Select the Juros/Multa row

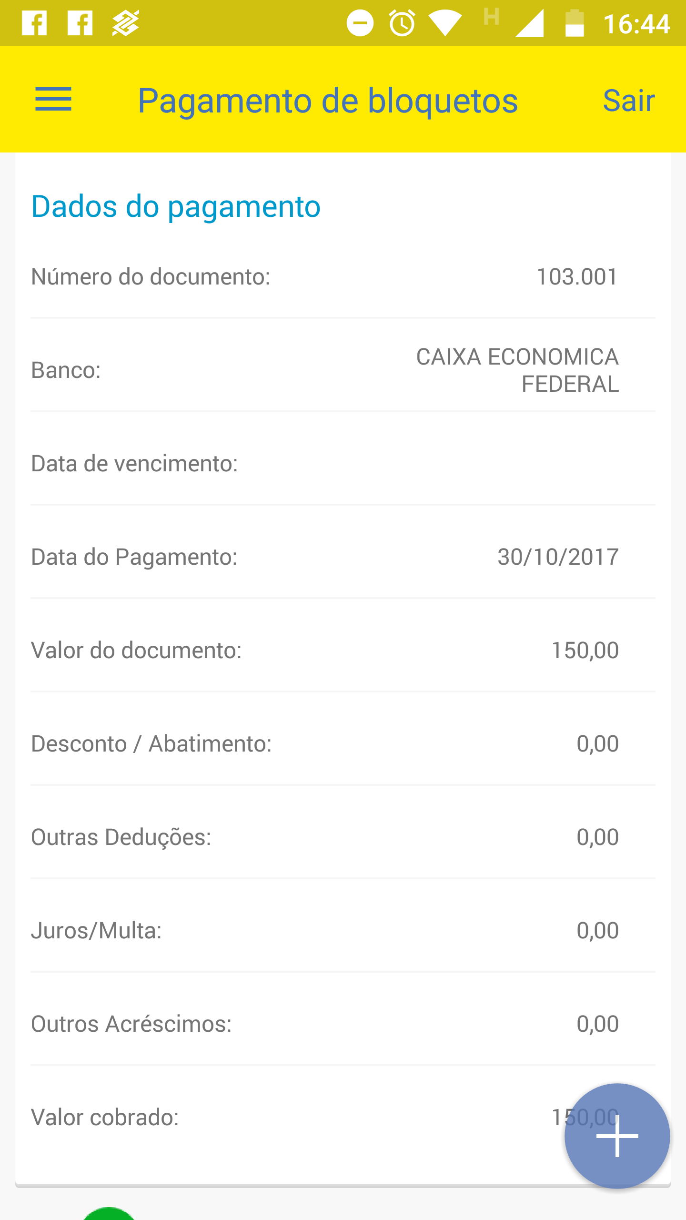click(x=343, y=931)
